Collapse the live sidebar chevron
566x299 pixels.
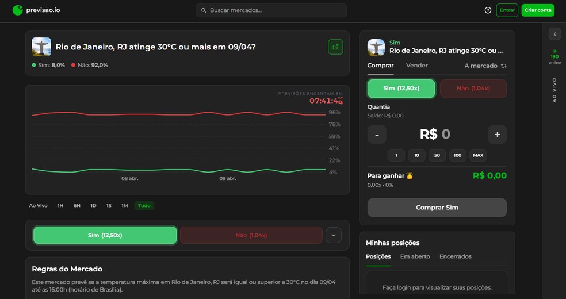coord(554,34)
